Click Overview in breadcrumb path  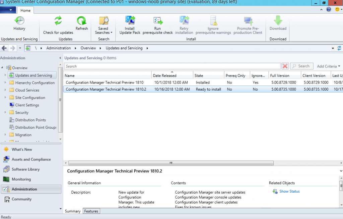pos(88,48)
